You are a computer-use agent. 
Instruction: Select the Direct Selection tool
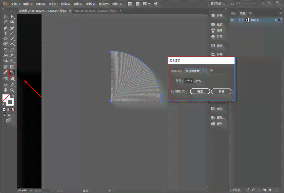coord(12,17)
